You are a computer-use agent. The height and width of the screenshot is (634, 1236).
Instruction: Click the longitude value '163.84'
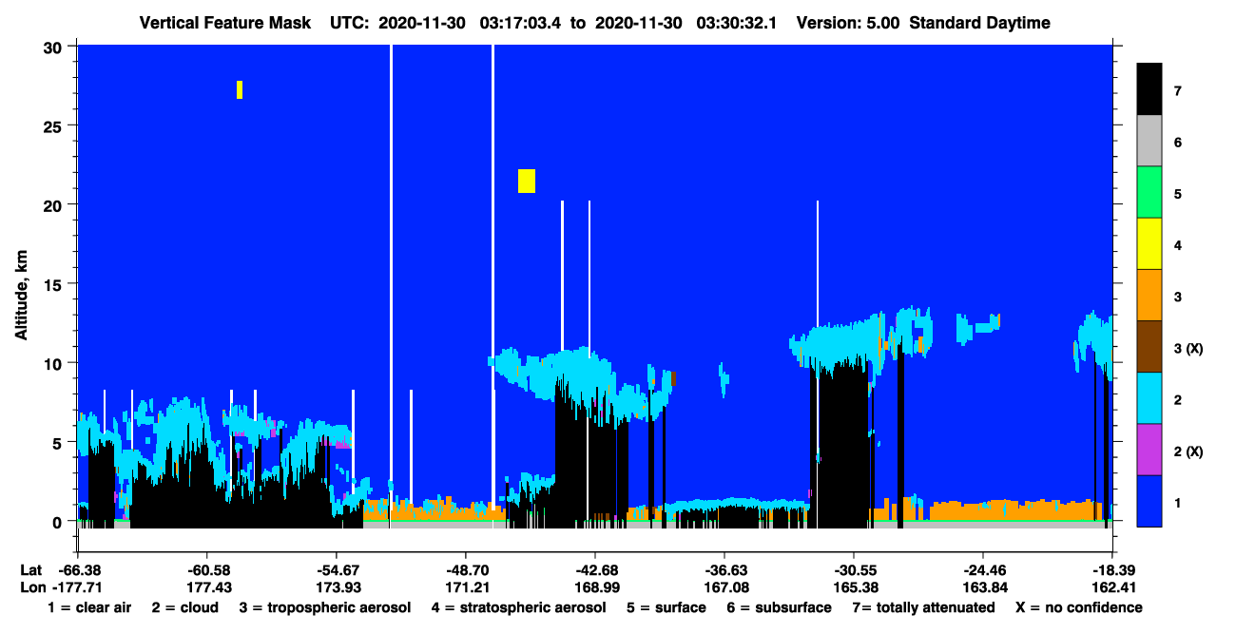985,587
